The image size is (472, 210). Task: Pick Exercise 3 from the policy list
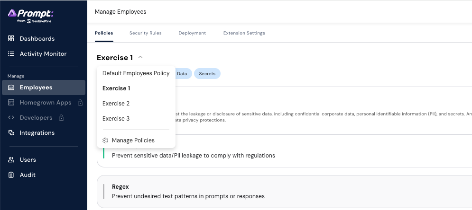pos(116,119)
